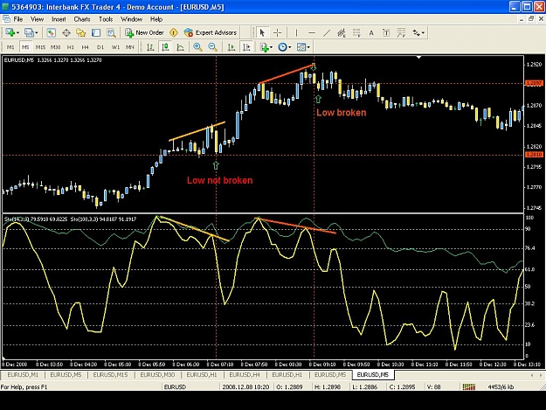Open the File menu
This screenshot has width=546, height=410.
tap(18, 19)
